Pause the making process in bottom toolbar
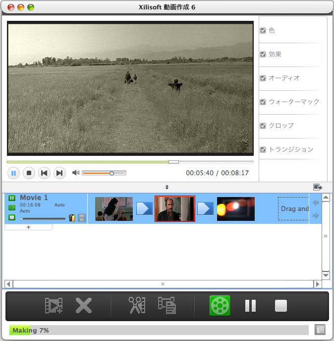Viewport: 334px width, 341px height. (250, 306)
